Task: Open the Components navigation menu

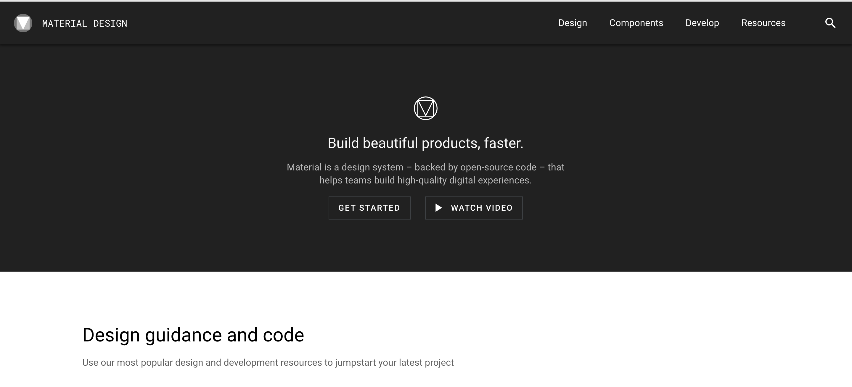Action: [636, 23]
